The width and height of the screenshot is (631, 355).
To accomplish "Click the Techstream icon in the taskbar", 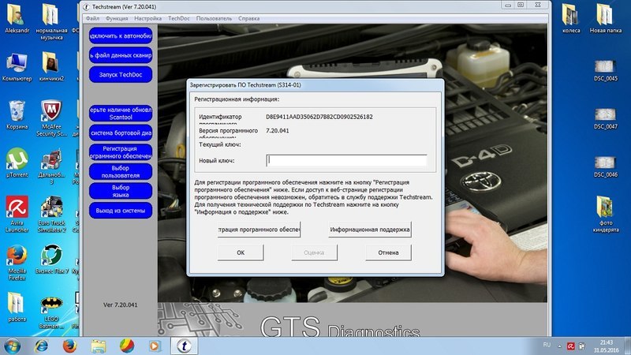I will [183, 345].
